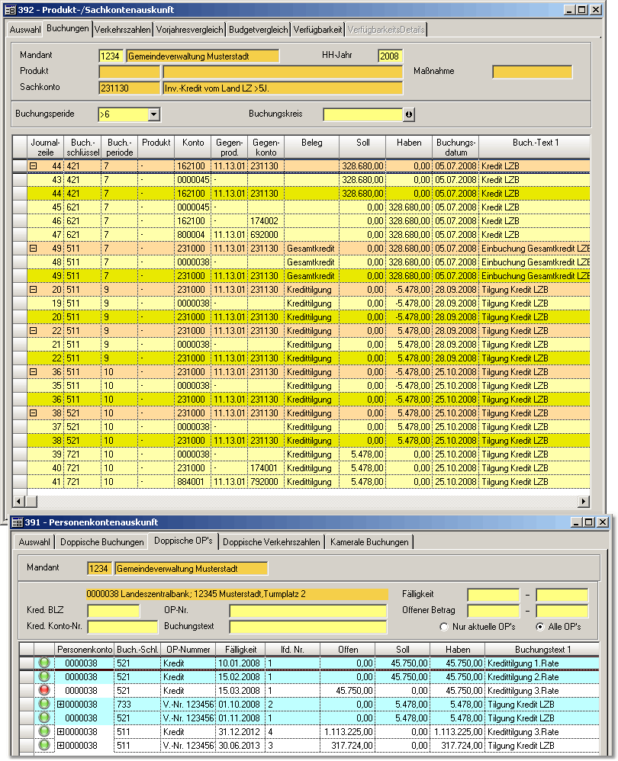Viewport: 618px width, 761px height.
Task: Collapse the journal line 49 group
Action: [34, 249]
